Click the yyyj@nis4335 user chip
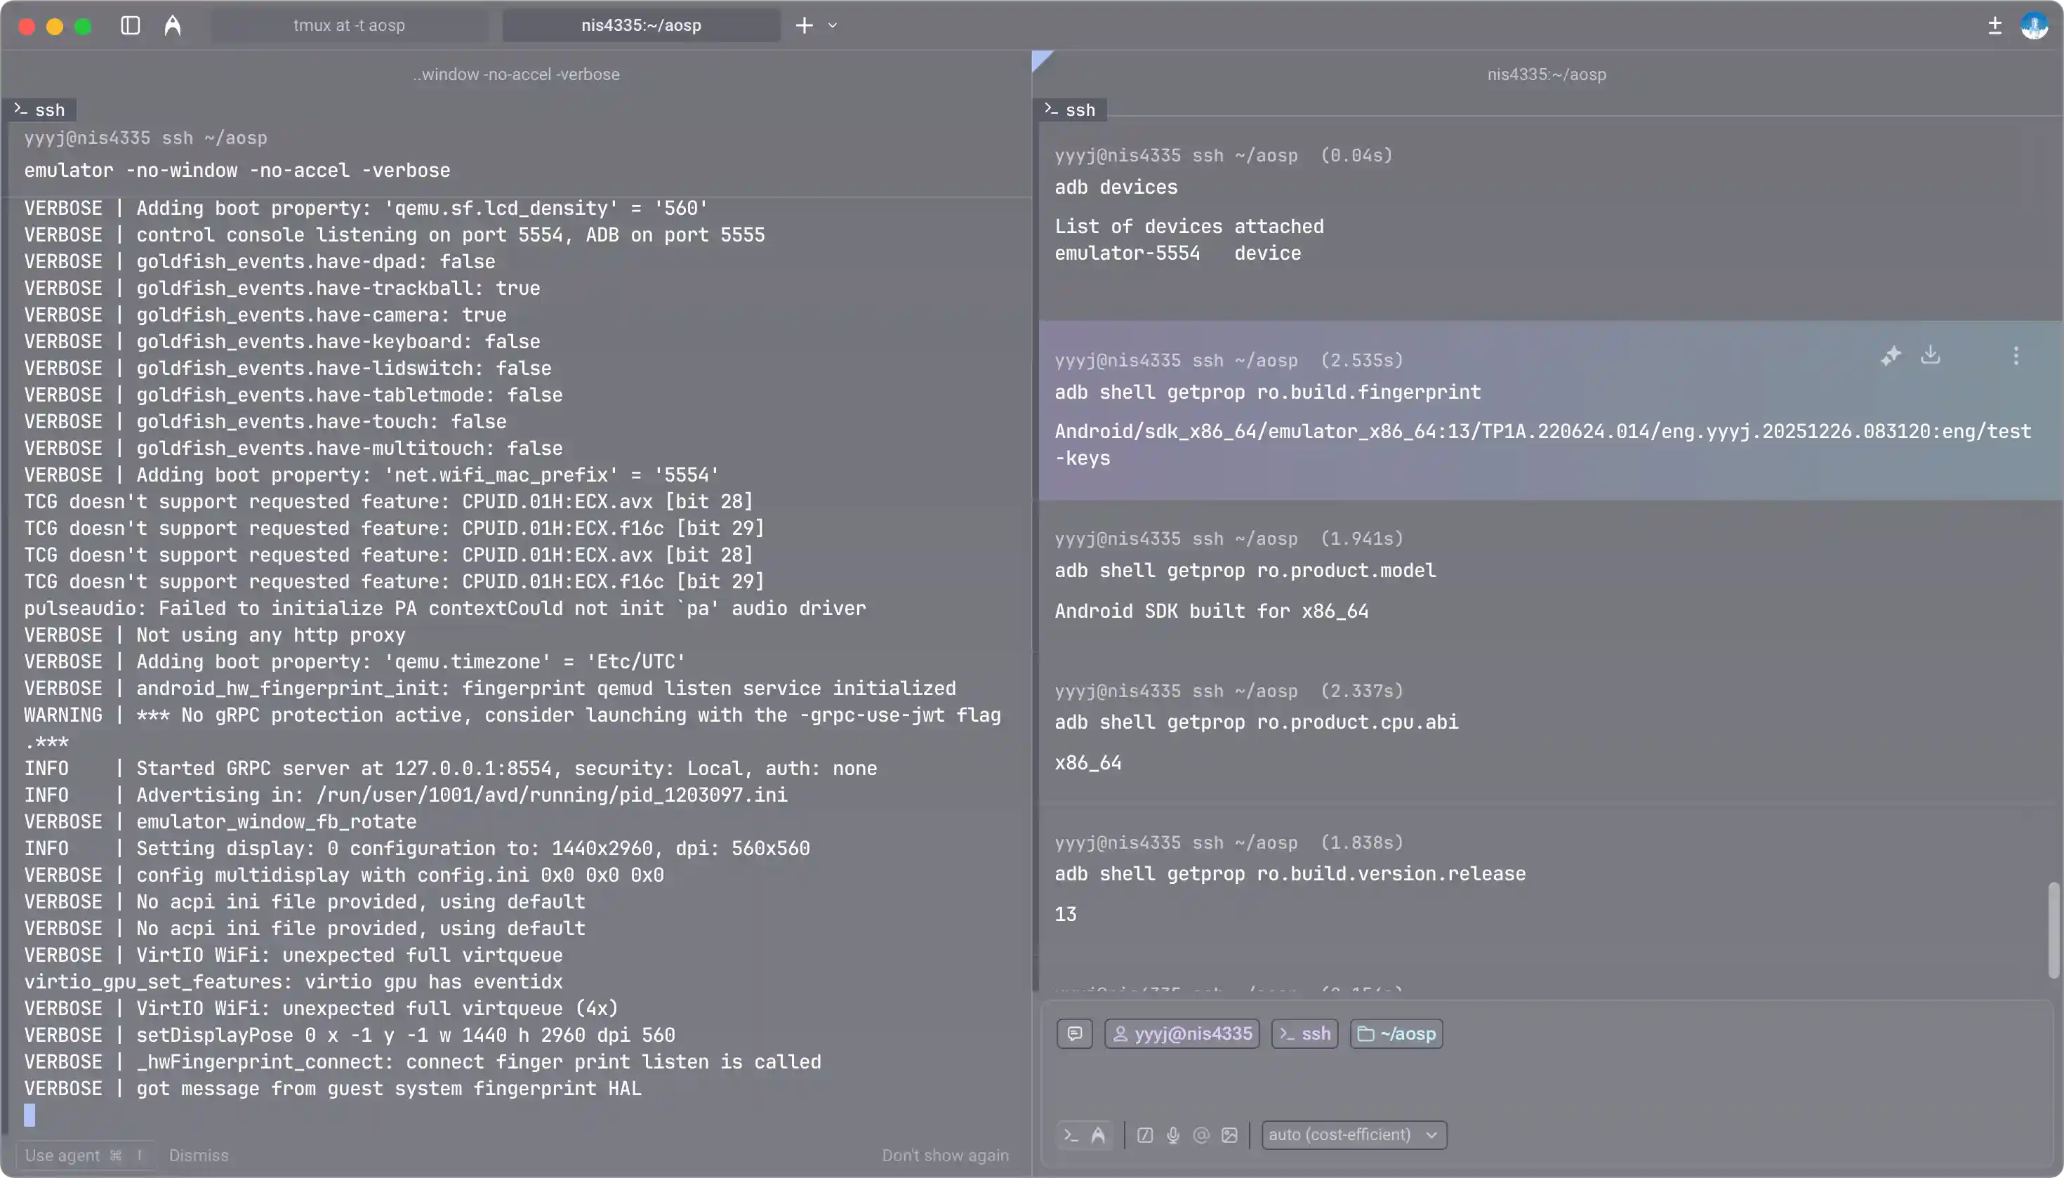This screenshot has height=1178, width=2064. [1182, 1033]
